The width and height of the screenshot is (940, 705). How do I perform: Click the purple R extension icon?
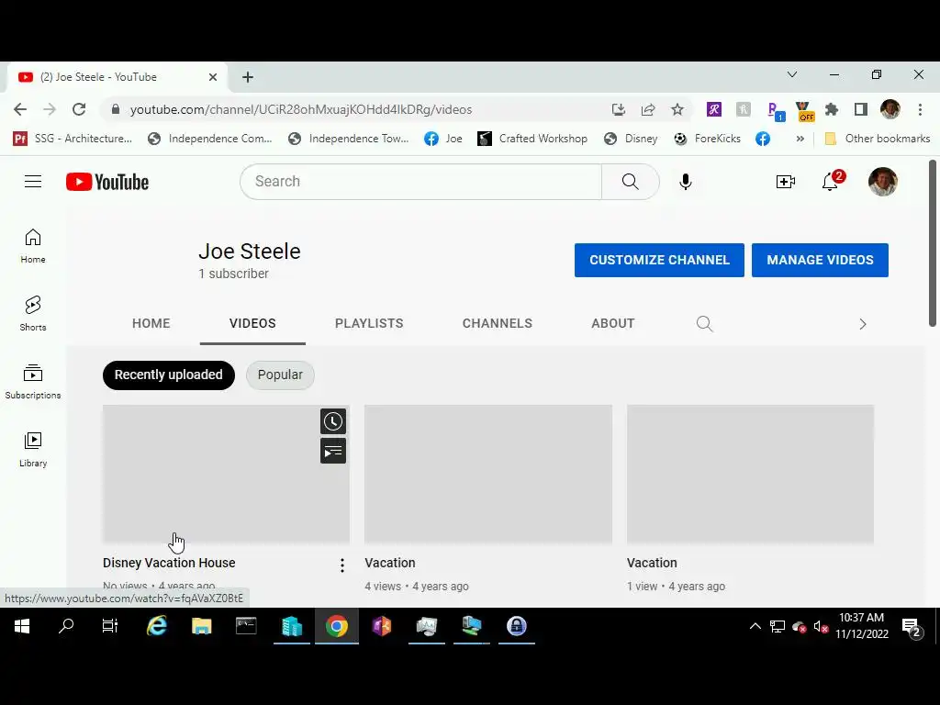click(713, 109)
